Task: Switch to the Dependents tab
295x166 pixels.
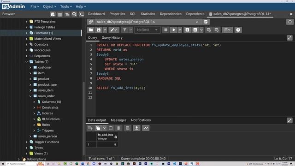Action: coord(195,14)
